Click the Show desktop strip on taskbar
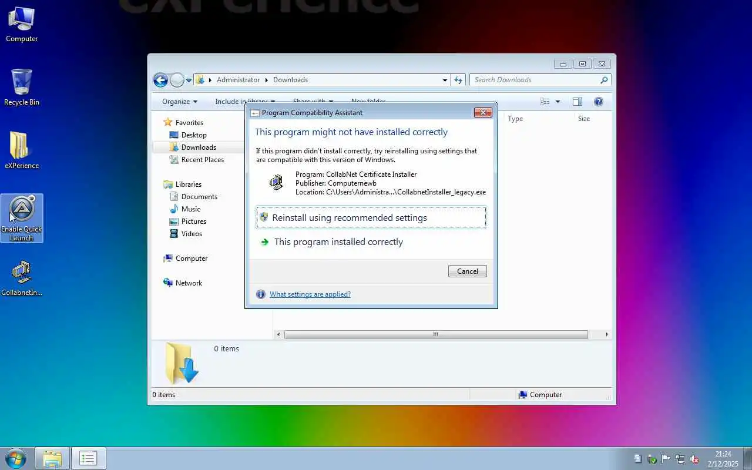The height and width of the screenshot is (470, 752). click(x=747, y=459)
